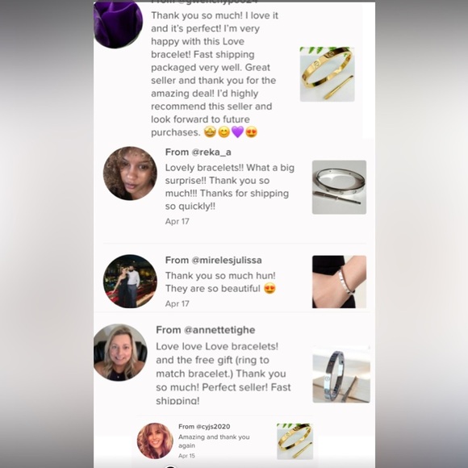Screen dimensions: 468x468
Task: Open the 'From @annettetighe' username link
Action: [x=206, y=330]
